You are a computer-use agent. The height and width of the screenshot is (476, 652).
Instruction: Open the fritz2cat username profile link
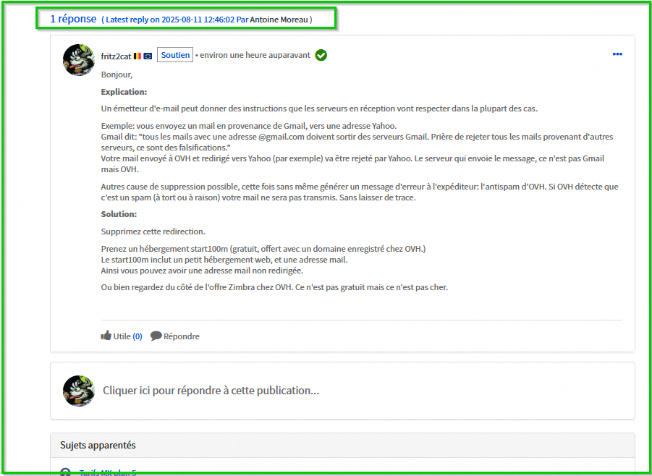(x=116, y=56)
